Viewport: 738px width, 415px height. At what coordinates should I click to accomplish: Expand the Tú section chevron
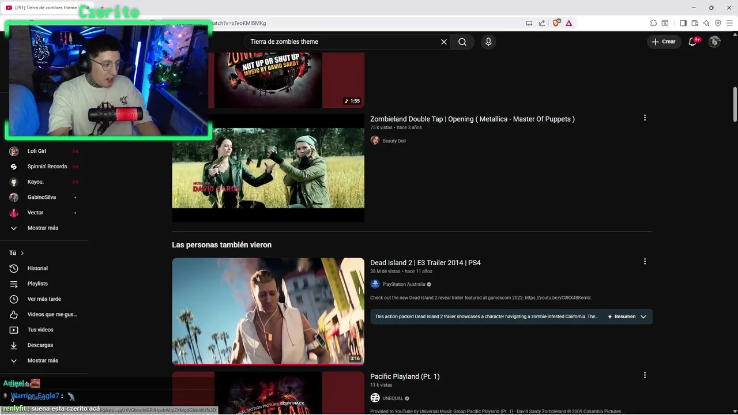(22, 253)
